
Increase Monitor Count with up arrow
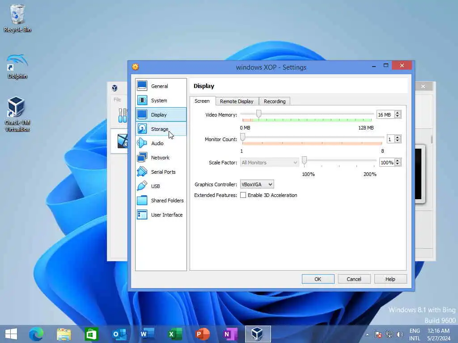coord(397,137)
